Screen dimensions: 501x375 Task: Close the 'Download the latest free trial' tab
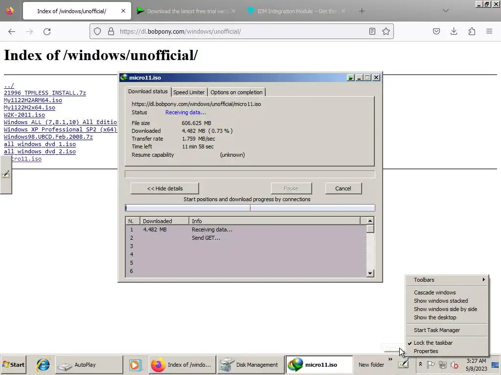(x=233, y=11)
